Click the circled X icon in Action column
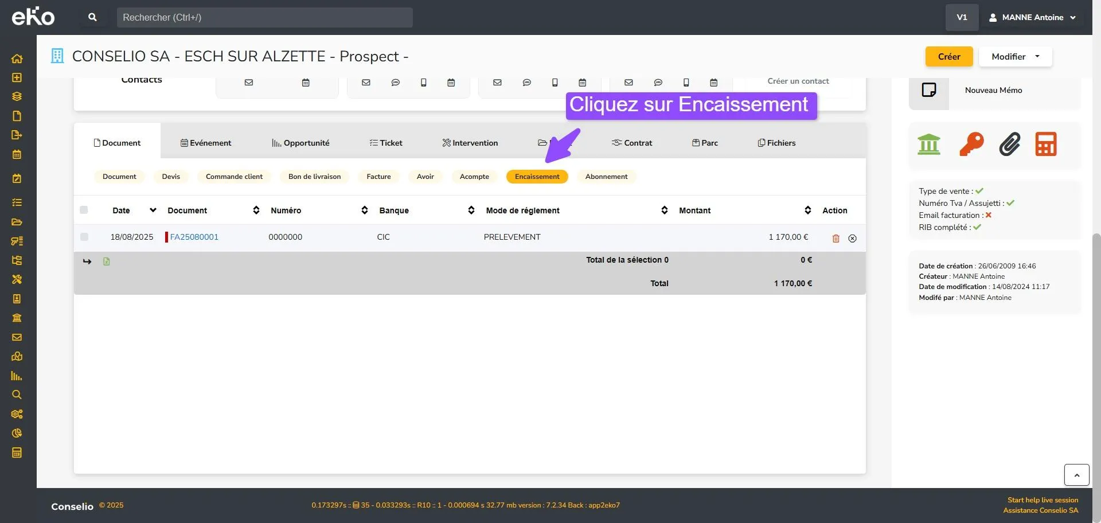The height and width of the screenshot is (523, 1101). (852, 238)
